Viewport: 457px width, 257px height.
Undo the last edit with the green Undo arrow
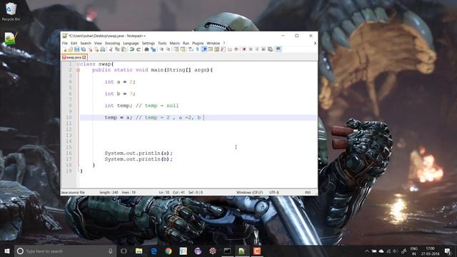pyautogui.click(x=131, y=49)
